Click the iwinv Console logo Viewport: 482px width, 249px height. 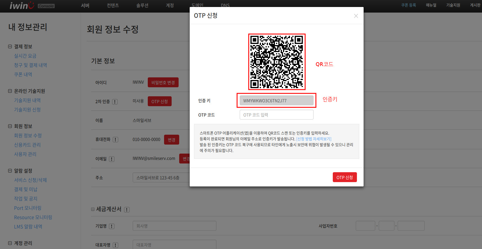pyautogui.click(x=32, y=6)
